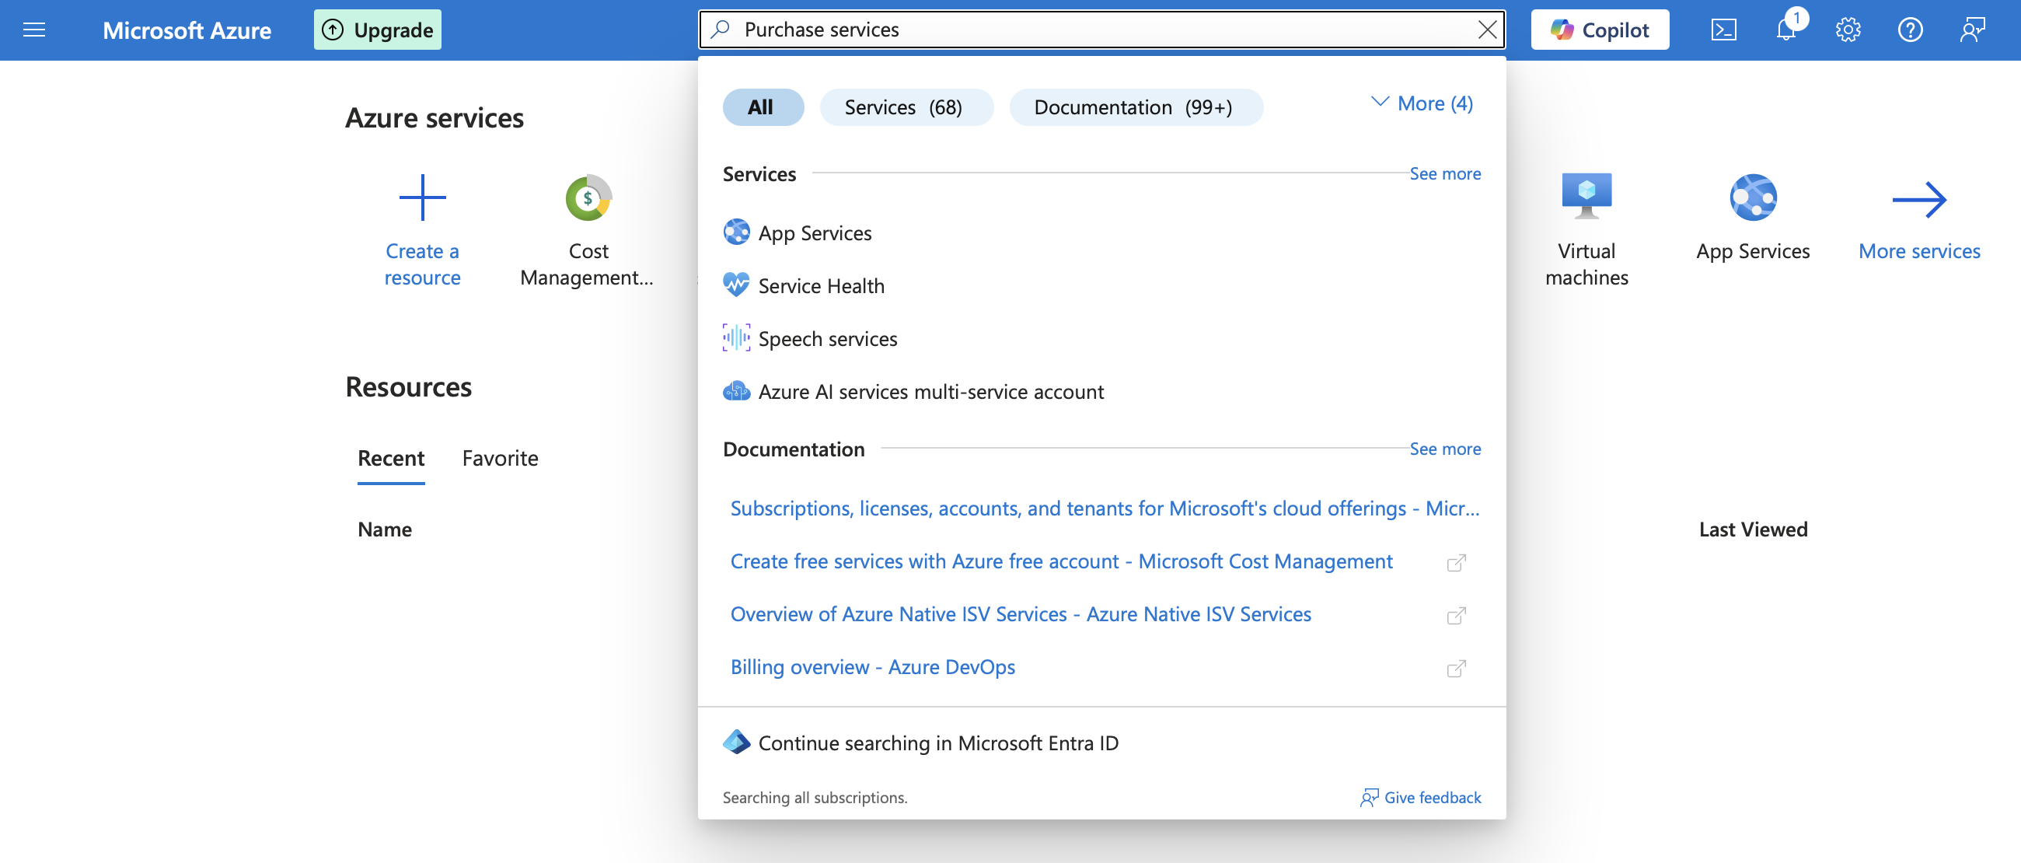Click external link icon beside Azure Native ISV
This screenshot has height=863, width=2021.
[1456, 615]
